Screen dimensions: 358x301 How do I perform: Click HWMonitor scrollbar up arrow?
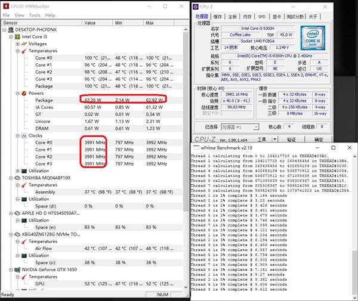[x=186, y=29]
